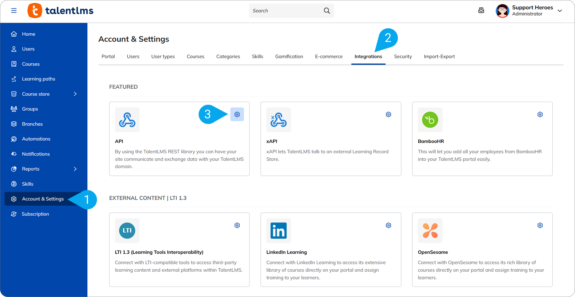575x297 pixels.
Task: Open Branches from sidebar
Action: click(x=32, y=124)
